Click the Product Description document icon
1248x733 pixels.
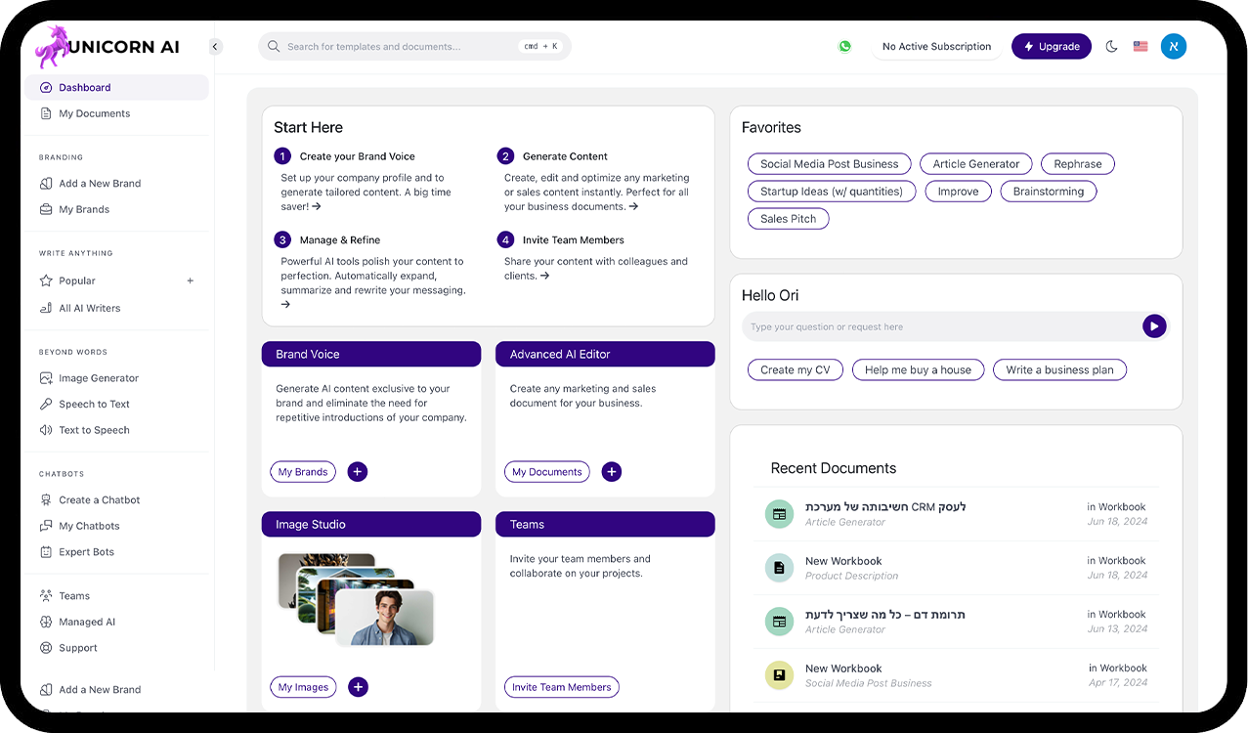tap(779, 568)
